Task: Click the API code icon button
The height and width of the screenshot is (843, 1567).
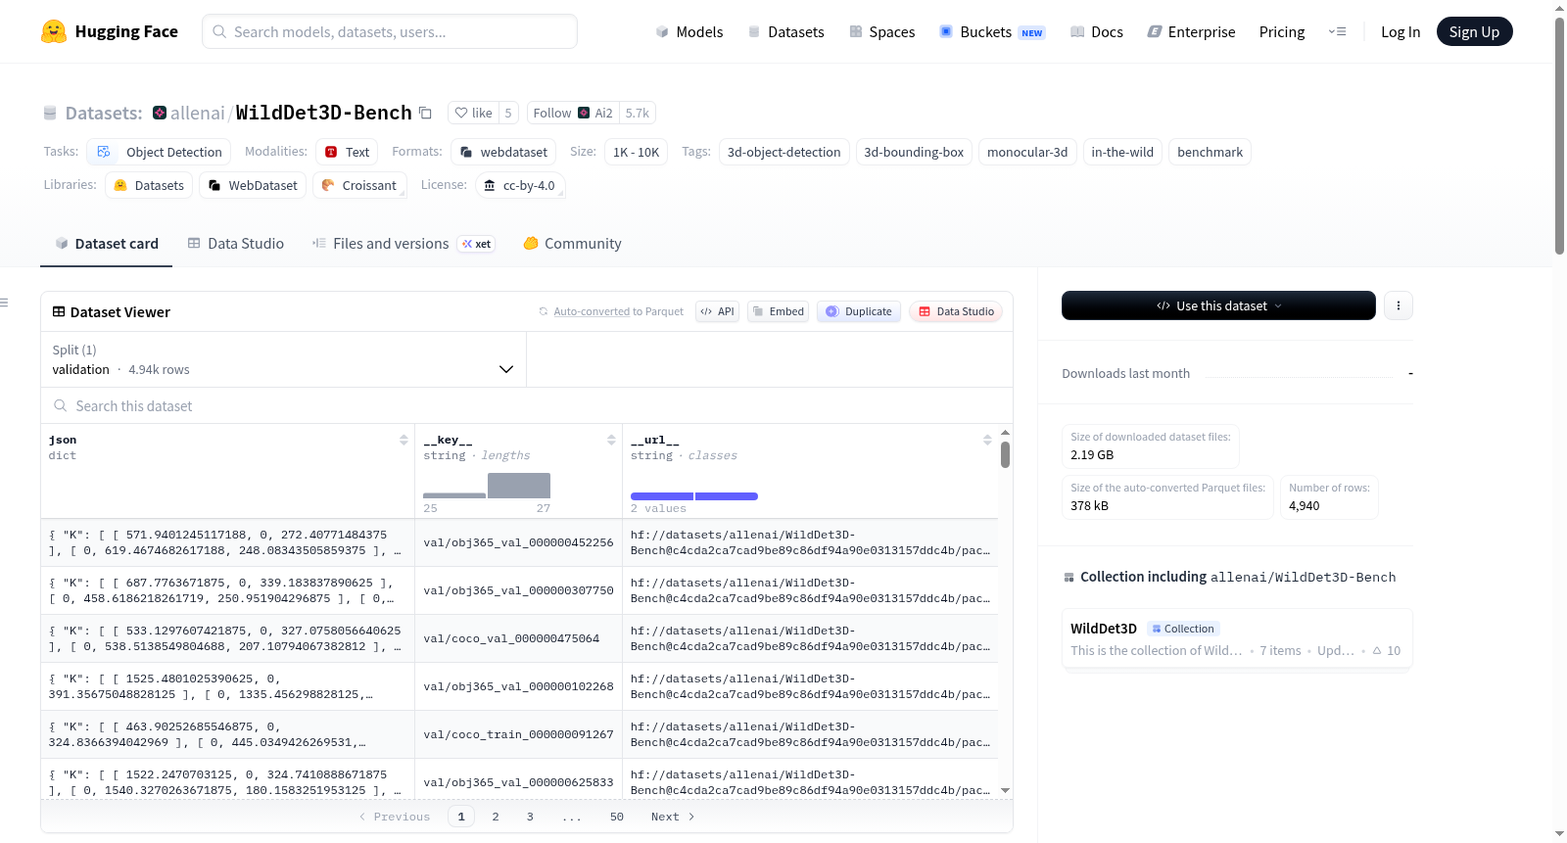Action: 717,311
